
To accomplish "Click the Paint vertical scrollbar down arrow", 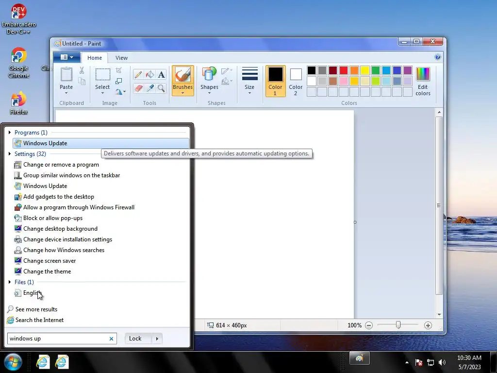I will point(439,315).
